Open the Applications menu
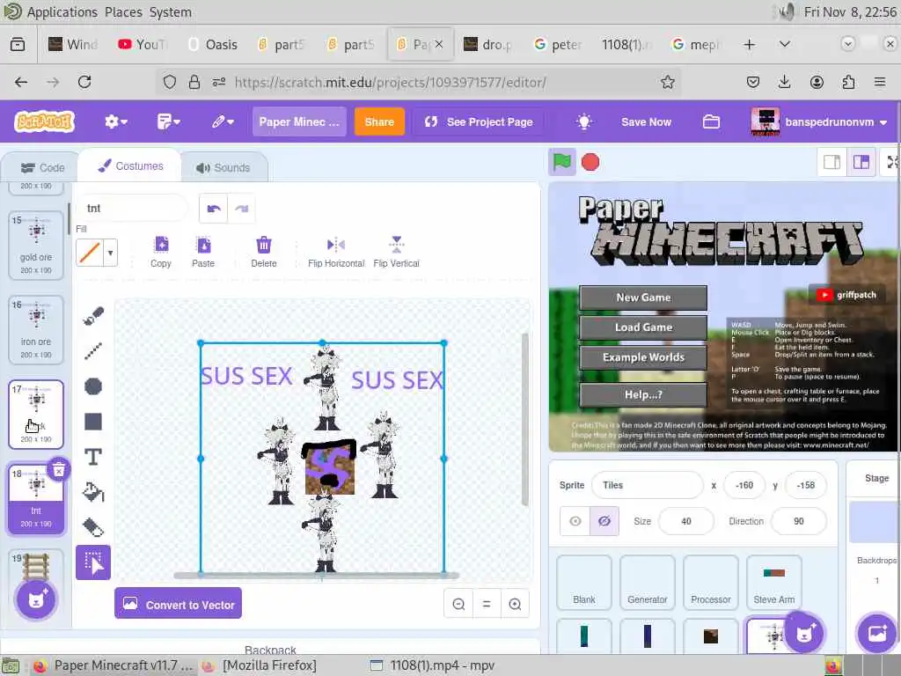The image size is (901, 676). pyautogui.click(x=62, y=12)
